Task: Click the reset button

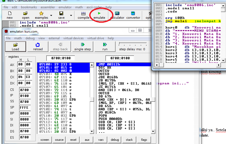Action: [x=73, y=140]
